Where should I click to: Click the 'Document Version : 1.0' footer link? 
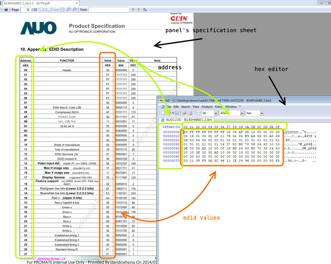click(52, 258)
